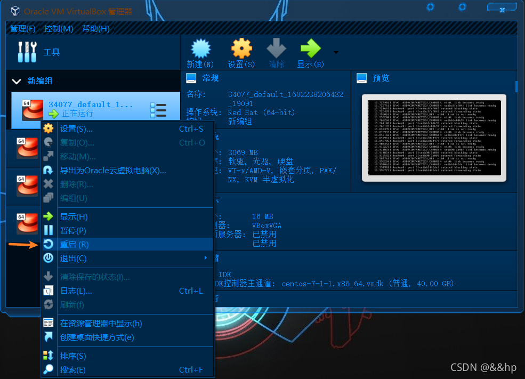Click export arrow icon beside 导出为Oracle云虚拟电脑
The image size is (525, 379).
pyautogui.click(x=49, y=170)
